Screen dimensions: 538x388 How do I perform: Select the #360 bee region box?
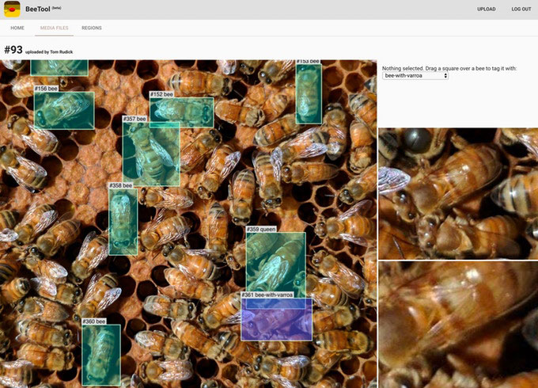pyautogui.click(x=101, y=355)
